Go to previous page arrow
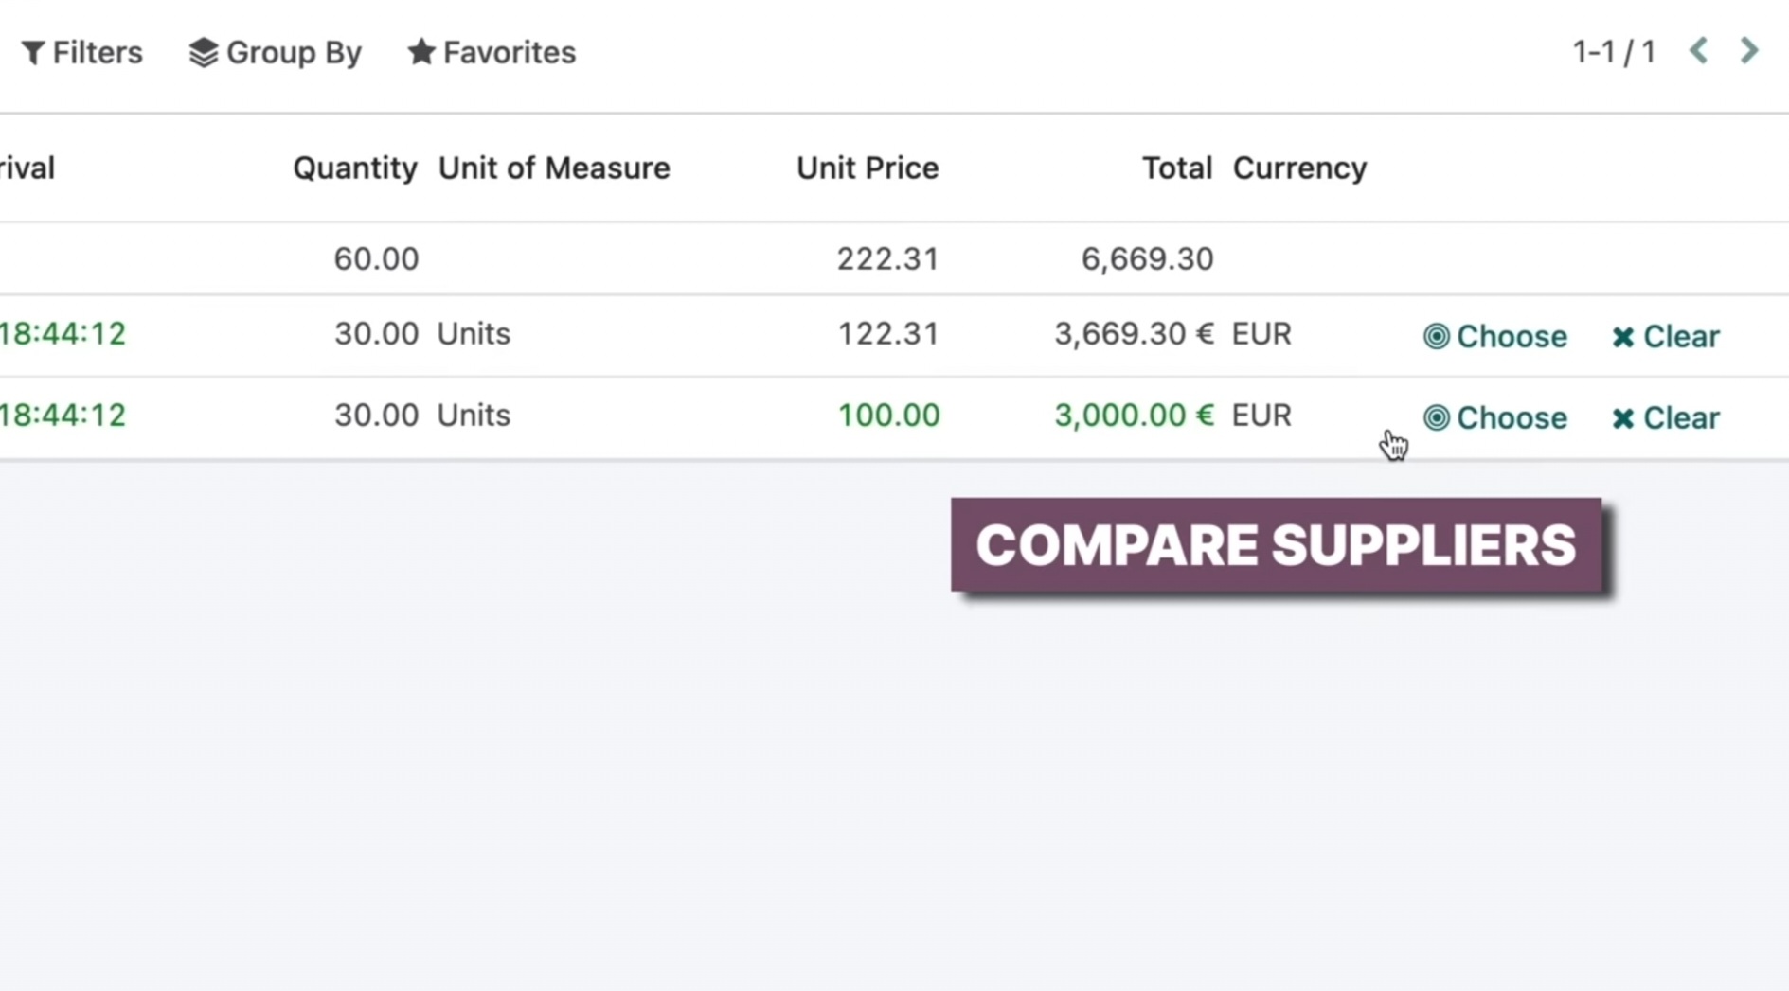Viewport: 1789px width, 991px height. (1699, 51)
